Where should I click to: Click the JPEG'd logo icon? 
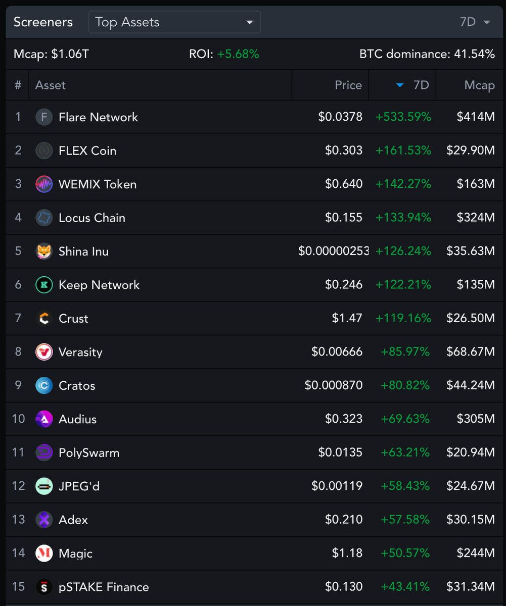(x=44, y=486)
